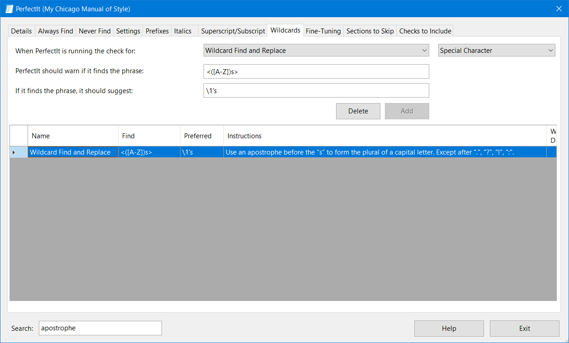Go to the Never Find tab

point(95,31)
